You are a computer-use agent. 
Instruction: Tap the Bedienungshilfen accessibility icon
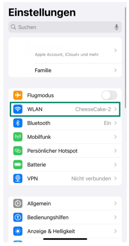pos(18,217)
